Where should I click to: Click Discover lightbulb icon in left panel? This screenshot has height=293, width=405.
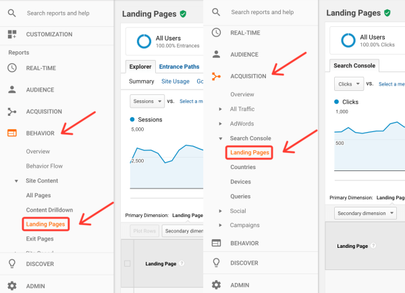[x=12, y=264]
